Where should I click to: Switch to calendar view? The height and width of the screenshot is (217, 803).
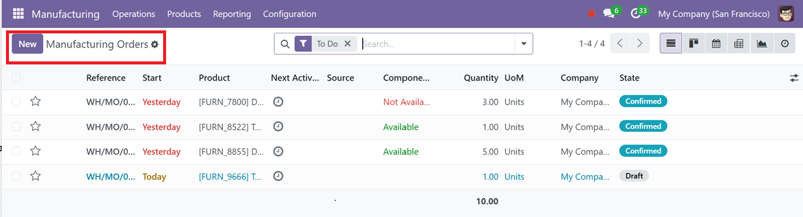(x=716, y=44)
